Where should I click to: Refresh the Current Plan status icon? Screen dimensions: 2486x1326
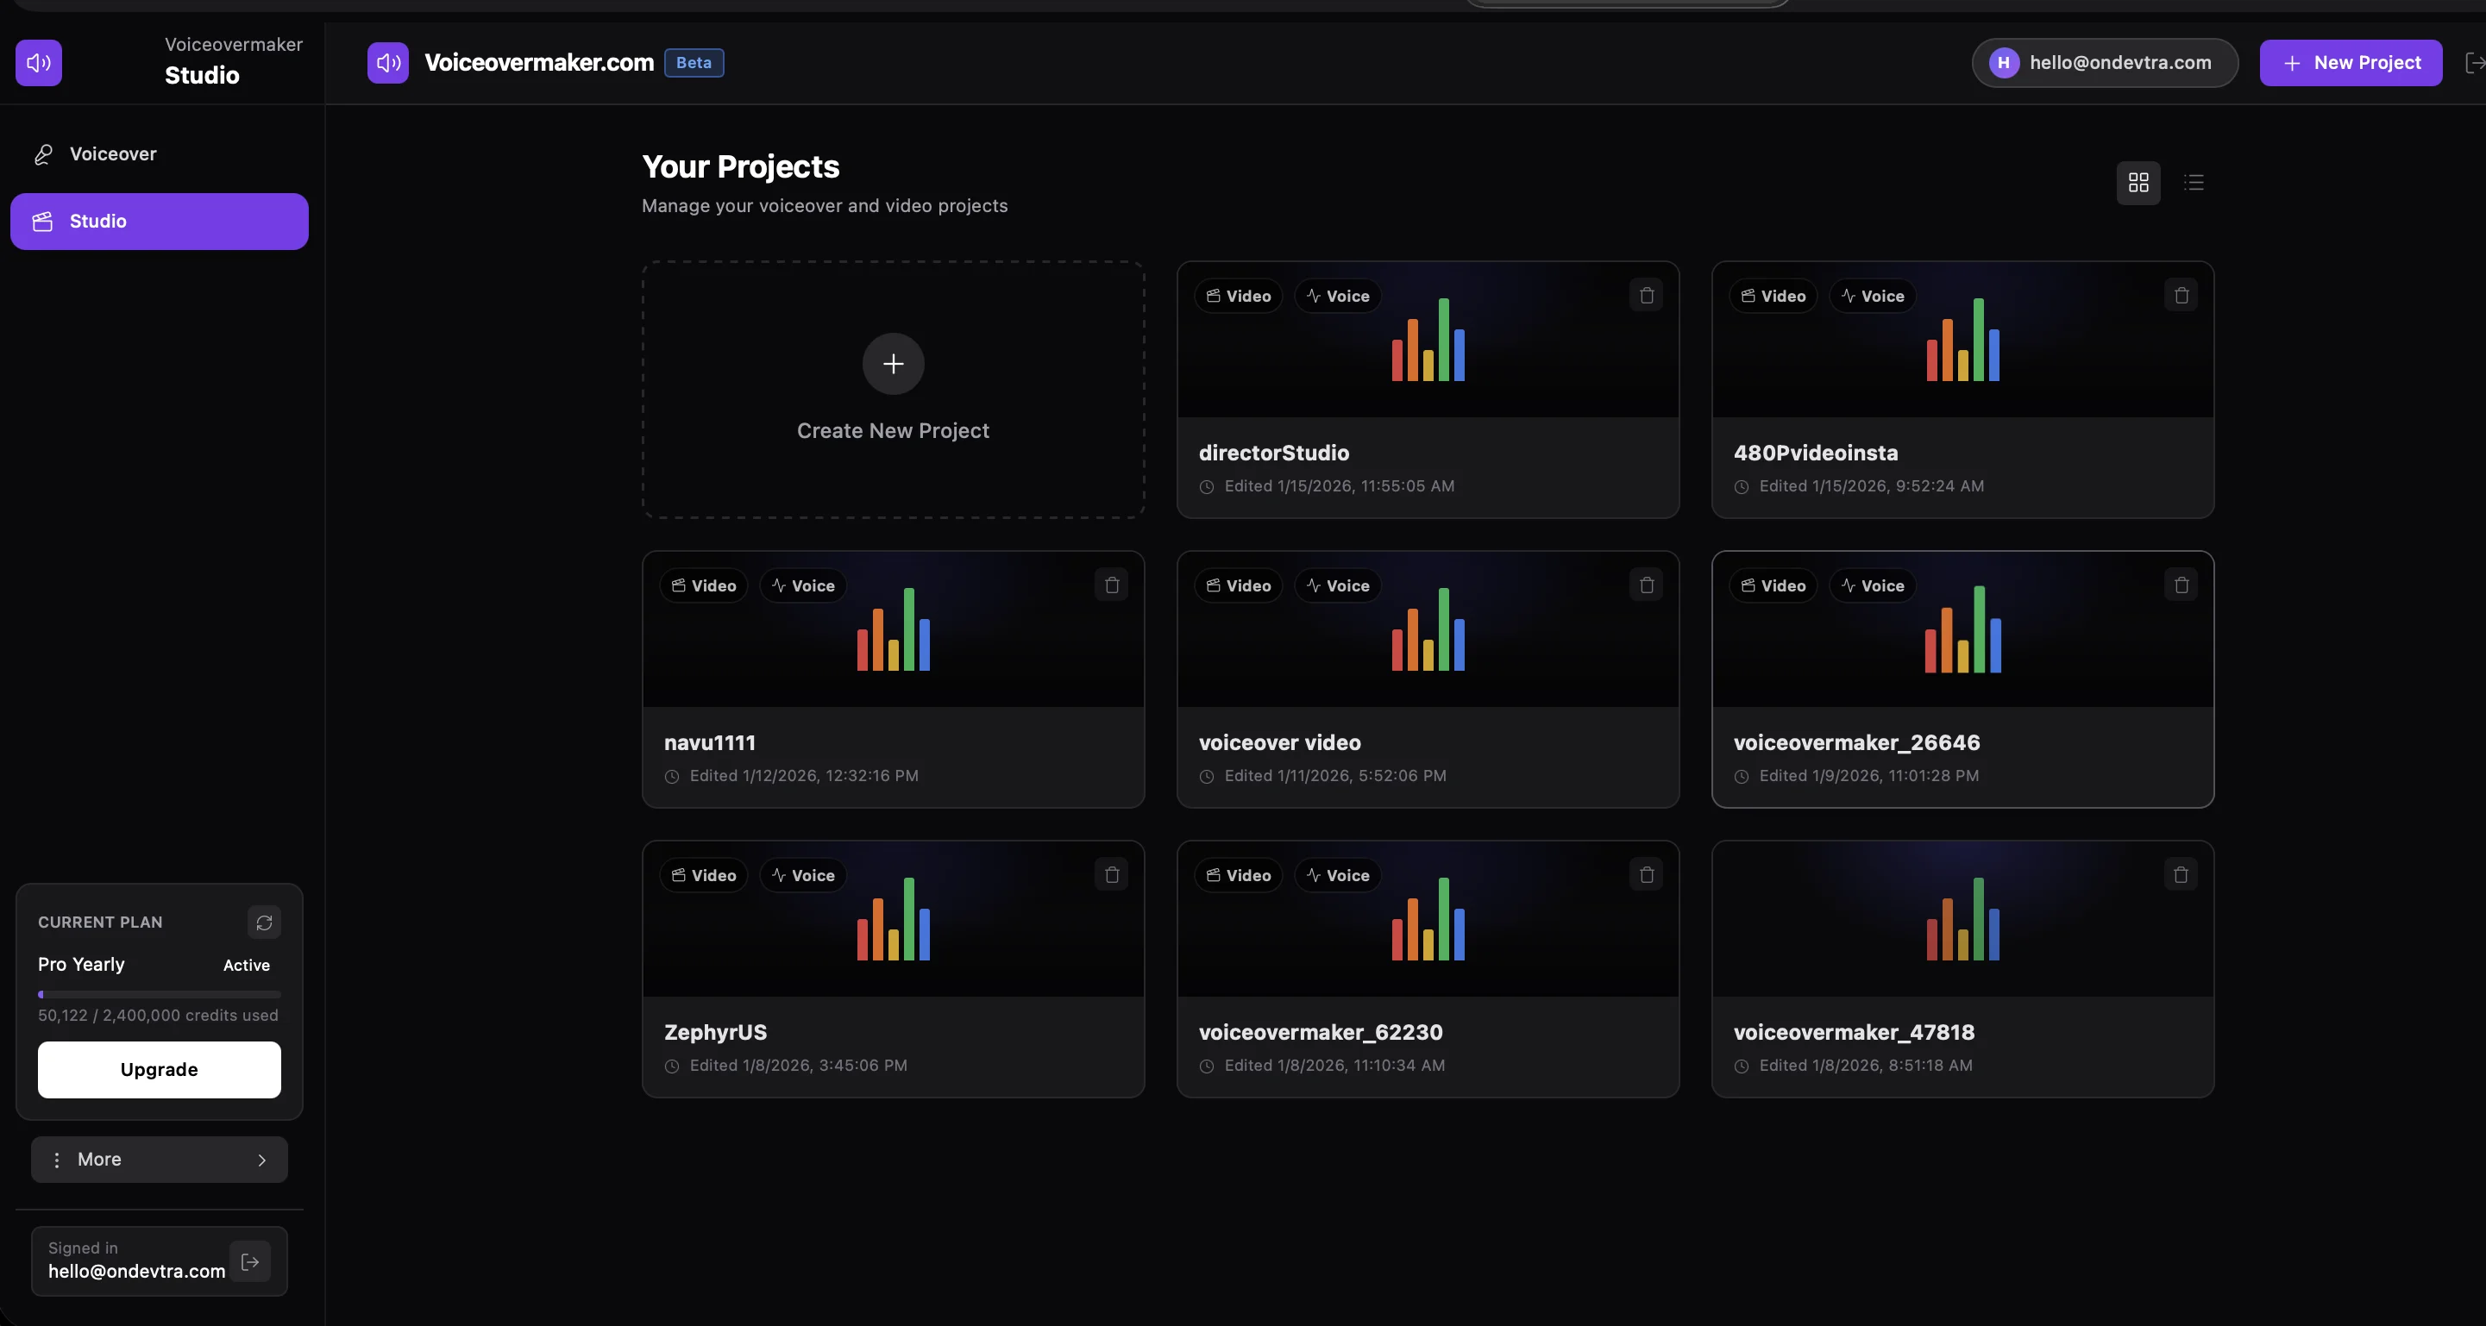point(265,923)
